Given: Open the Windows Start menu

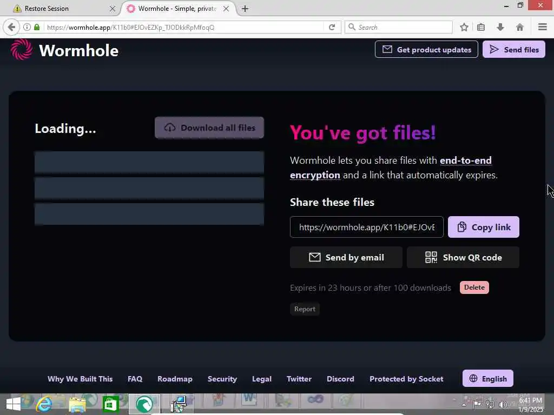Looking at the screenshot, I should 14,404.
